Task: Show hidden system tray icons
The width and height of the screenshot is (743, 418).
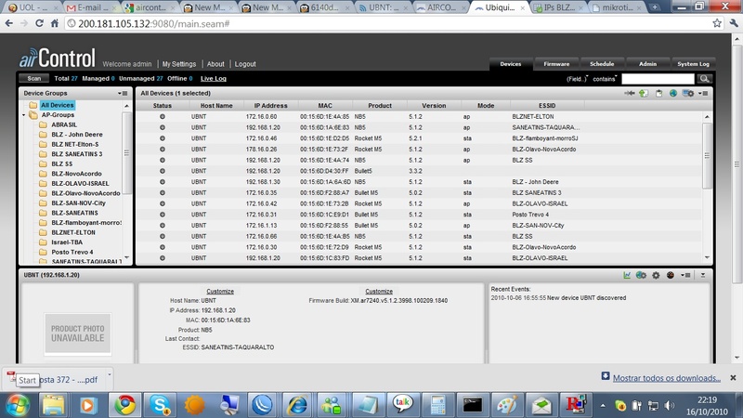Action: coord(603,406)
